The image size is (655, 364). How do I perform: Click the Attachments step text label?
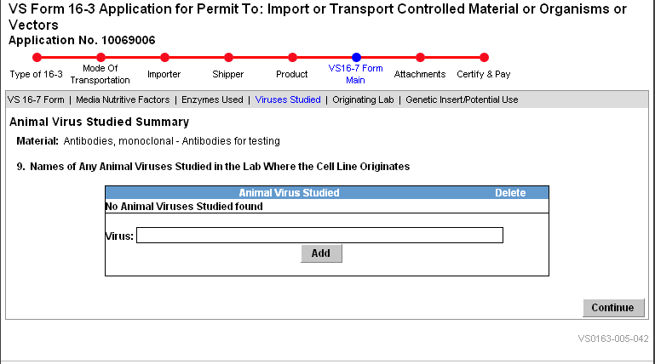click(420, 74)
